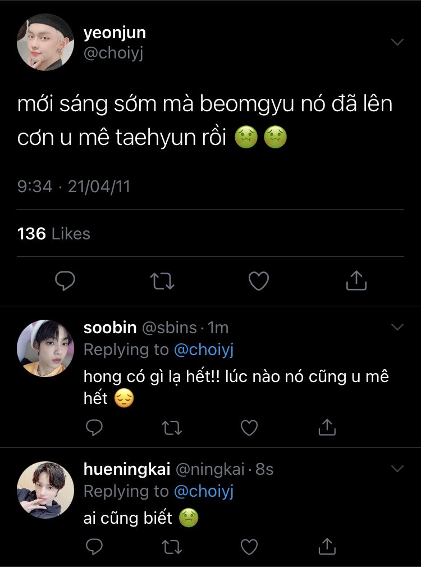Screen dimensions: 421x567
Task: Open yeonjun's profile picture
Action: [x=45, y=42]
